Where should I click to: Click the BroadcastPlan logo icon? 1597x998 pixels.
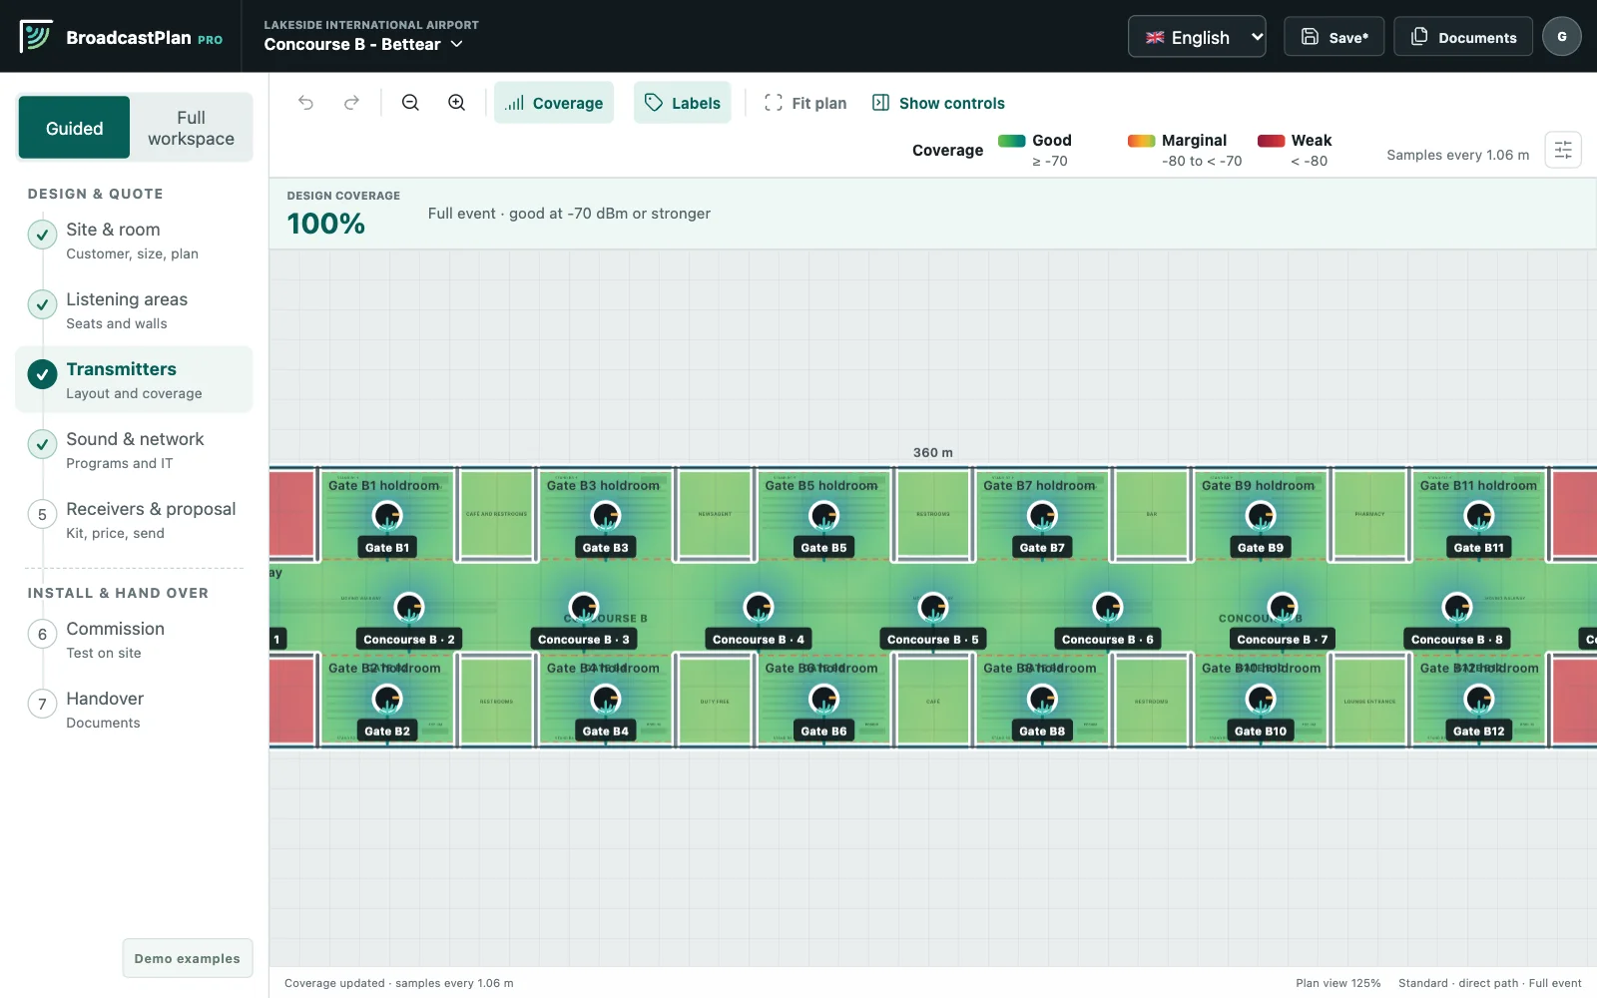click(x=36, y=37)
